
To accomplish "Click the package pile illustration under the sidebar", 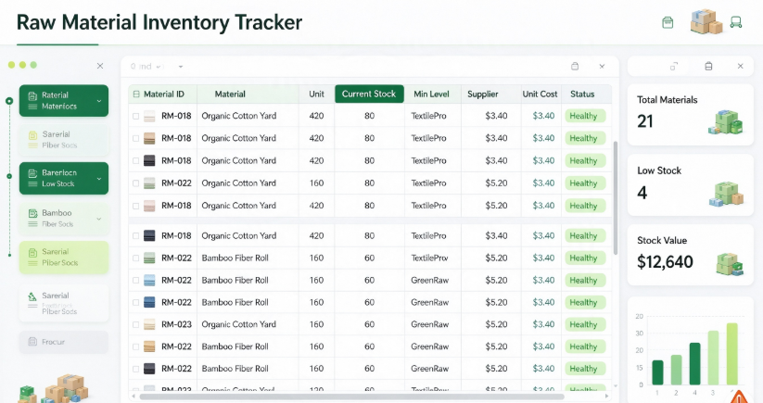I will coord(55,389).
